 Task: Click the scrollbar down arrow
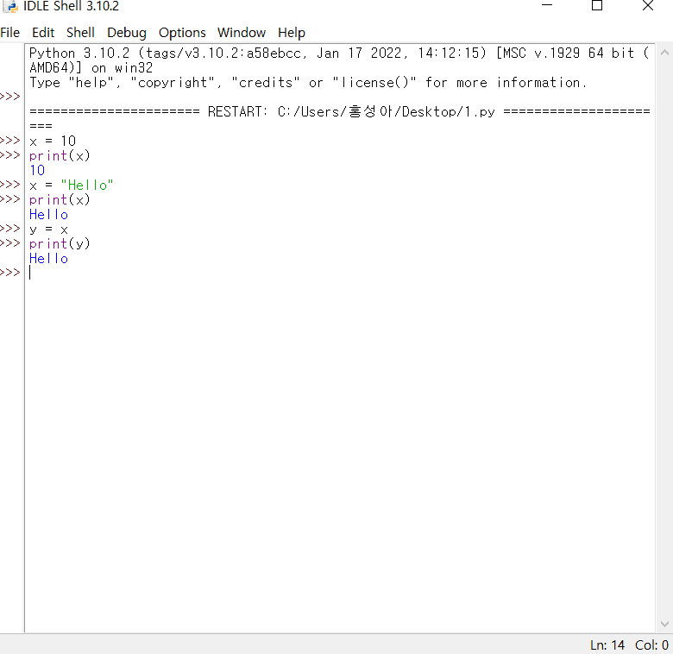point(664,624)
